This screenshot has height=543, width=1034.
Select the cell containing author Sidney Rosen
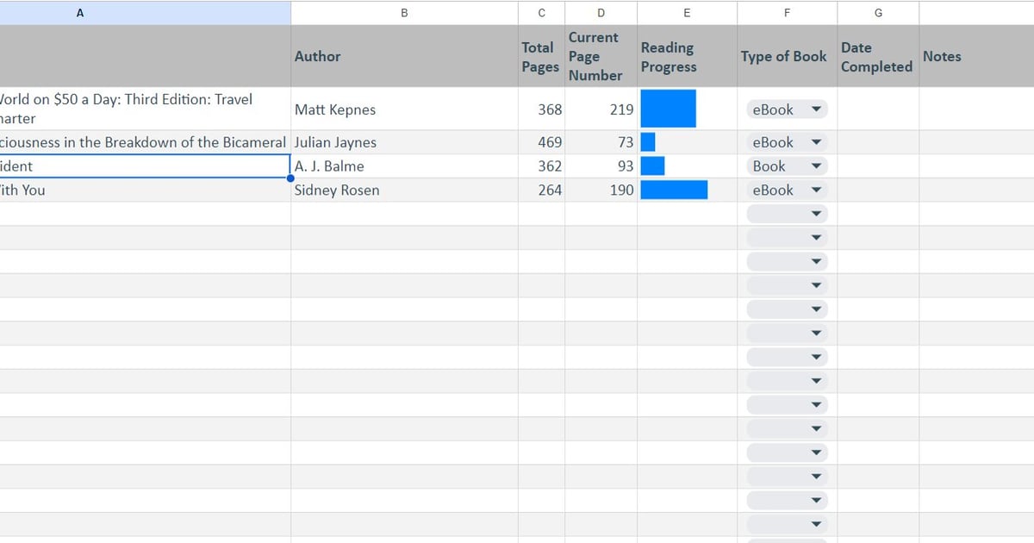(x=403, y=190)
